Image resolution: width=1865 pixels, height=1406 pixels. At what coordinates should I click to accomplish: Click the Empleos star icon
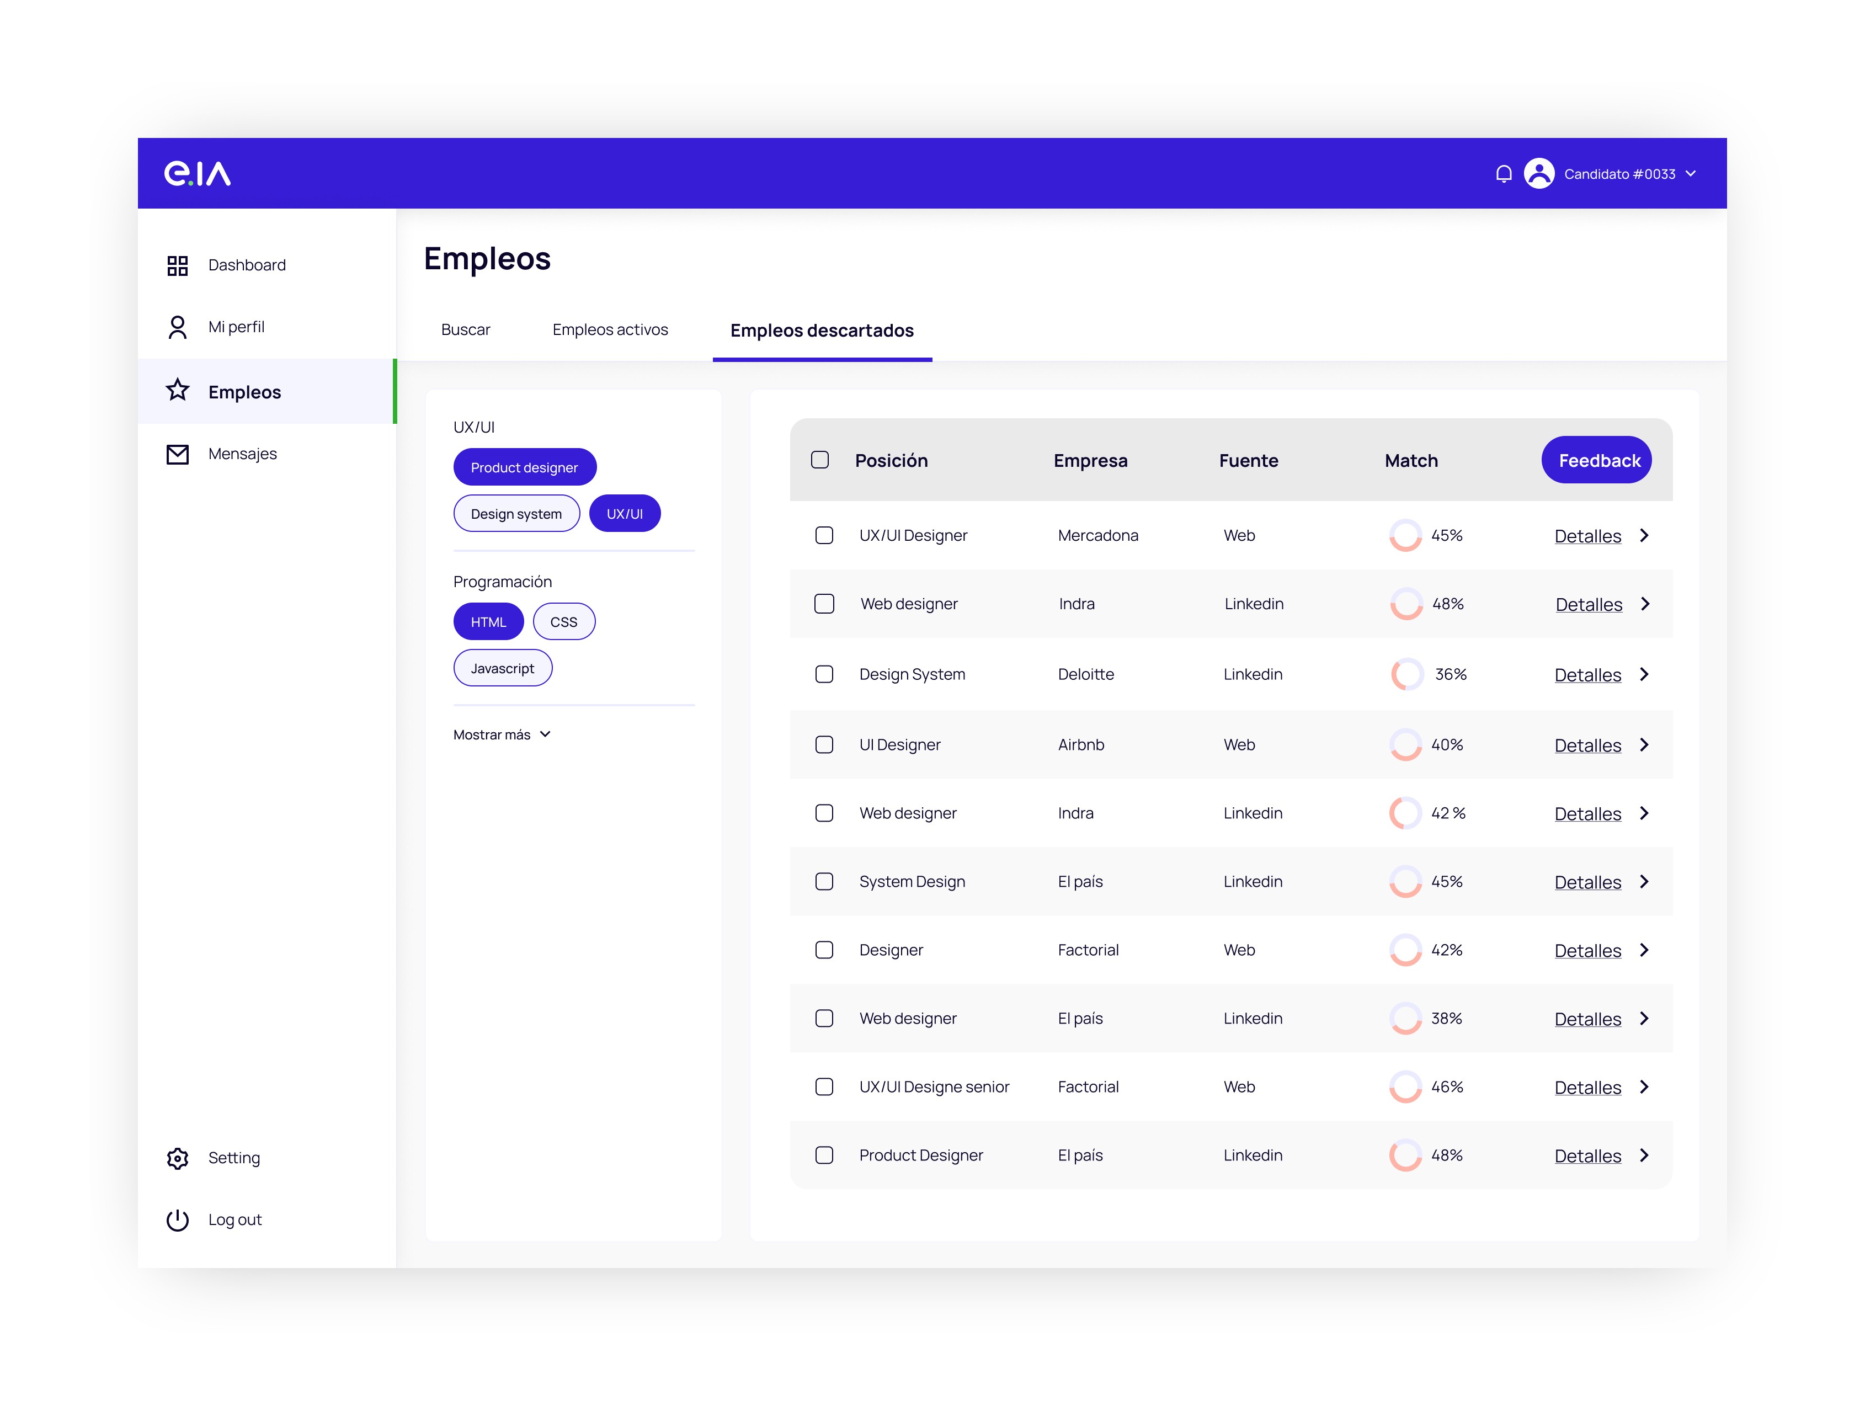pyautogui.click(x=177, y=390)
